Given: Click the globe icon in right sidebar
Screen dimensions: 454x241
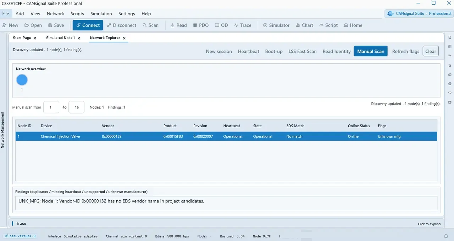Looking at the screenshot, I should pyautogui.click(x=450, y=84).
